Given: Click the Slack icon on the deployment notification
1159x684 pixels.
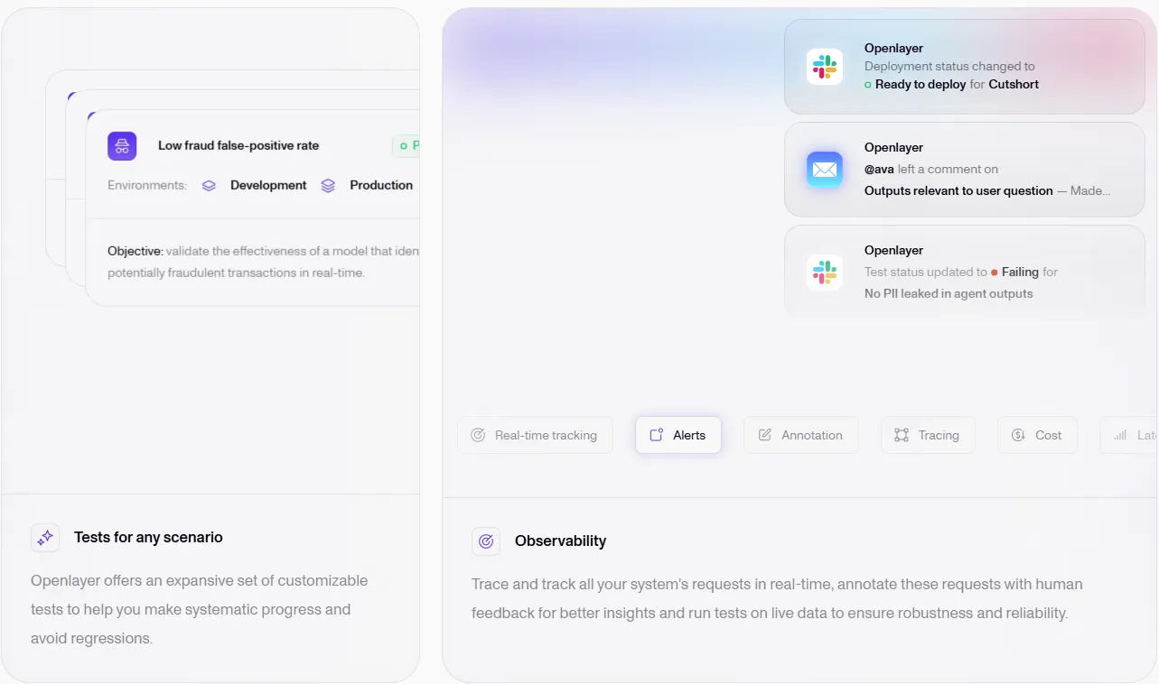Looking at the screenshot, I should click(x=824, y=67).
